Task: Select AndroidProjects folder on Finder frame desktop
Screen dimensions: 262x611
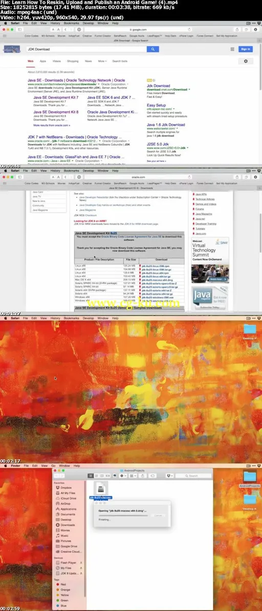Action: pyautogui.click(x=250, y=478)
